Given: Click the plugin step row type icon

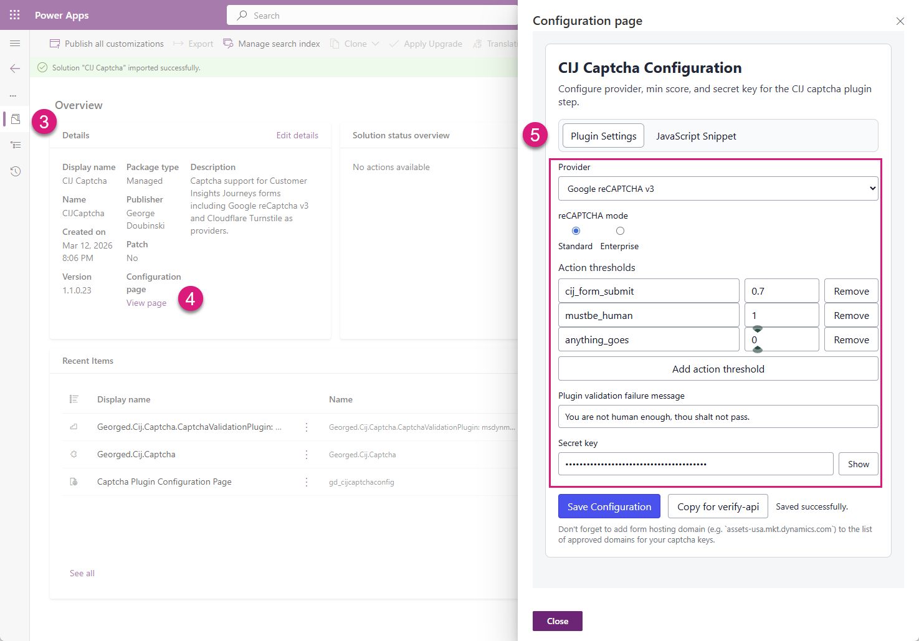Looking at the screenshot, I should tap(74, 427).
